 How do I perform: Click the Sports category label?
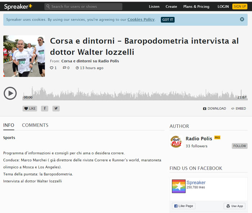click(9, 138)
